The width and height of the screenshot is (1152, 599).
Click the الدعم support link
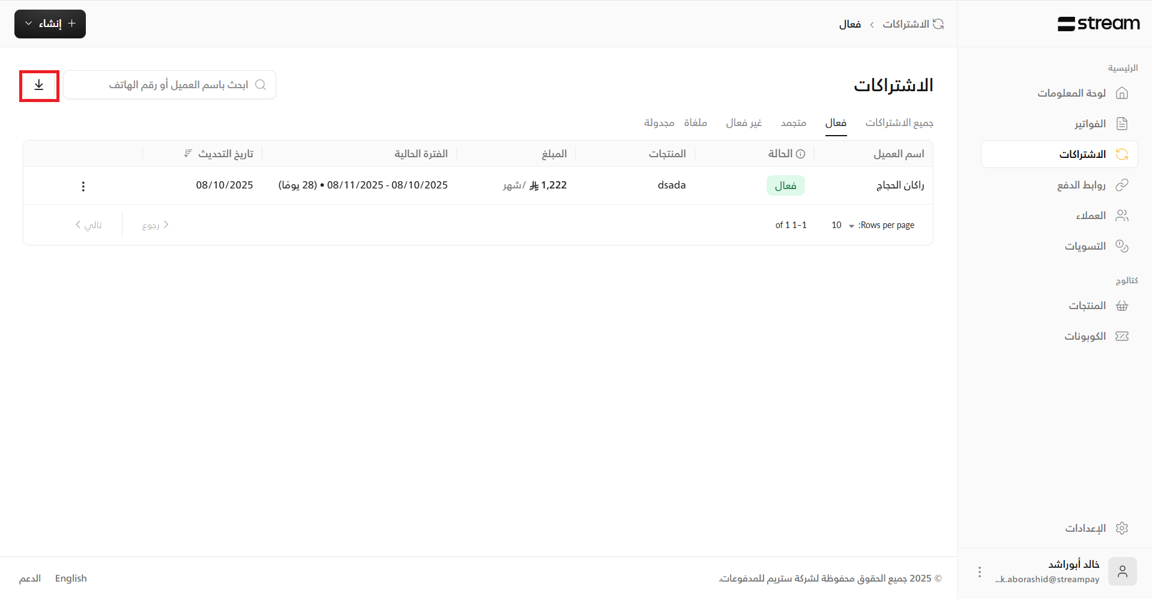(30, 579)
